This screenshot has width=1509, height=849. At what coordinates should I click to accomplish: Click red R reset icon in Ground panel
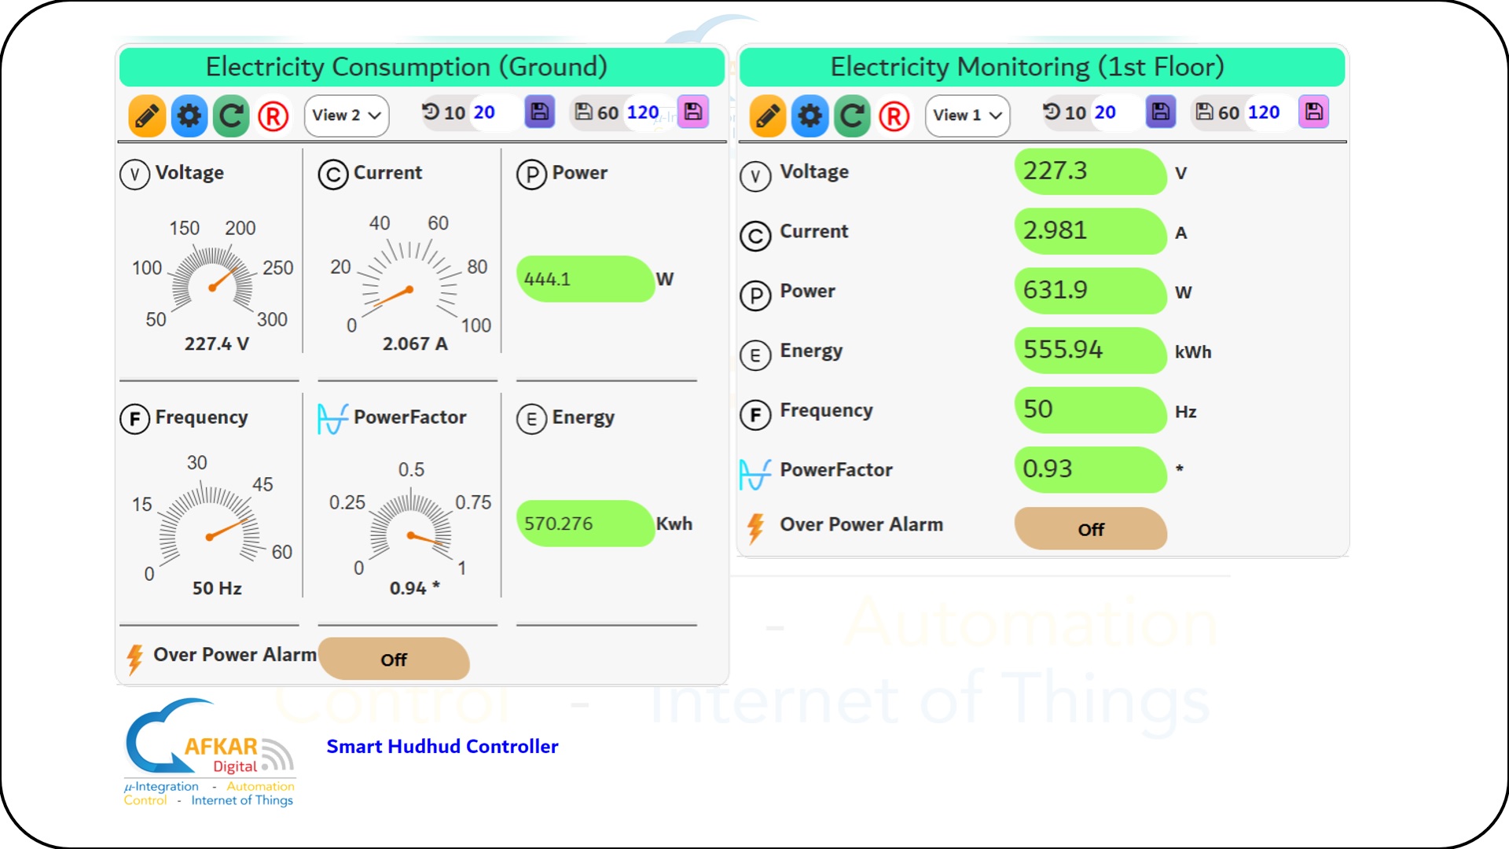click(x=273, y=116)
